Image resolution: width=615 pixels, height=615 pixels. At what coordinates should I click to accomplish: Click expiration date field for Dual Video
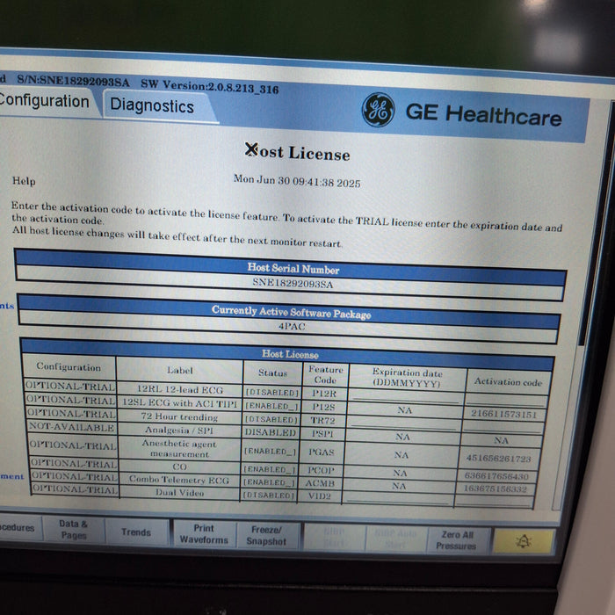pos(398,498)
